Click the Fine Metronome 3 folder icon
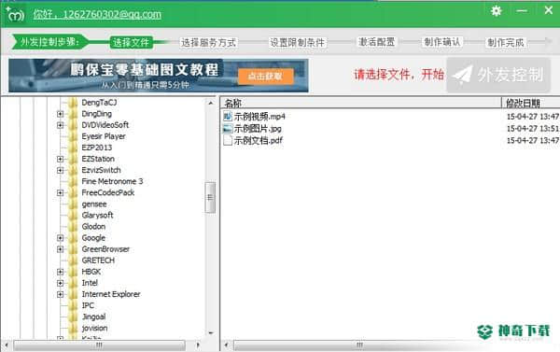560x352 pixels. tap(73, 181)
